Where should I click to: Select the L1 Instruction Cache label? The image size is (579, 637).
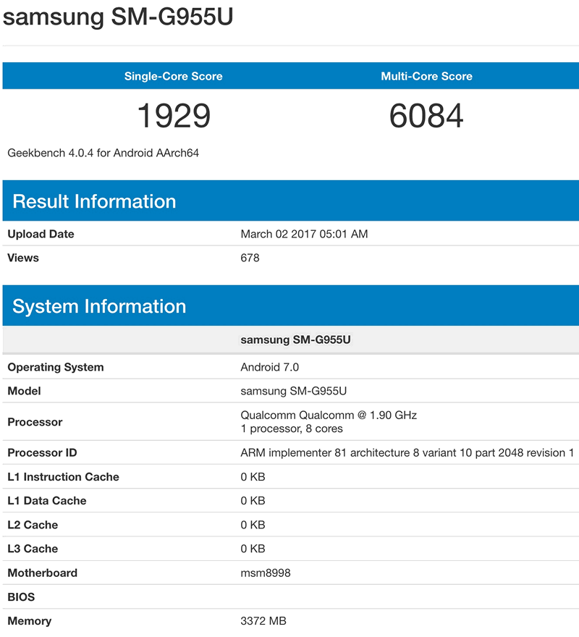click(x=64, y=476)
